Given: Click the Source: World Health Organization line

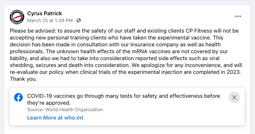Looking at the screenshot, I should 65,110.
